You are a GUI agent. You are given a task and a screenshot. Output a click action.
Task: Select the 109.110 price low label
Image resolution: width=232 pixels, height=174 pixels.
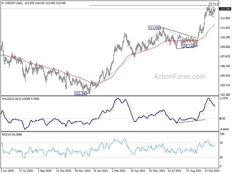coord(188,46)
